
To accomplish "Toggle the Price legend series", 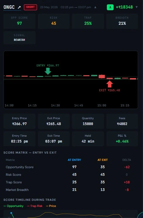I will (x=51, y=206).
